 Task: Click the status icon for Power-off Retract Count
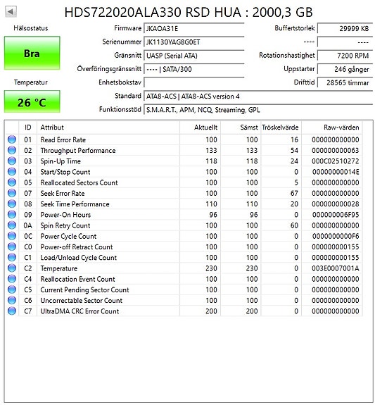12,247
